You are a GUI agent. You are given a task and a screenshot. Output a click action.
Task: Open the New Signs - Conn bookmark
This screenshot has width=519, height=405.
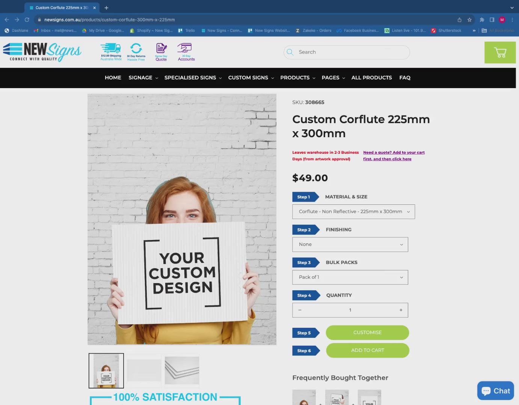click(x=222, y=30)
